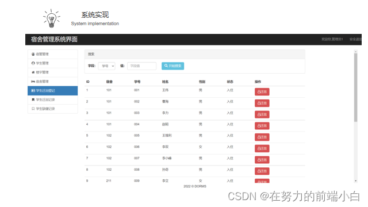Click the name 王伟 in row 1
Screen dimensions: 368x207
click(x=165, y=90)
